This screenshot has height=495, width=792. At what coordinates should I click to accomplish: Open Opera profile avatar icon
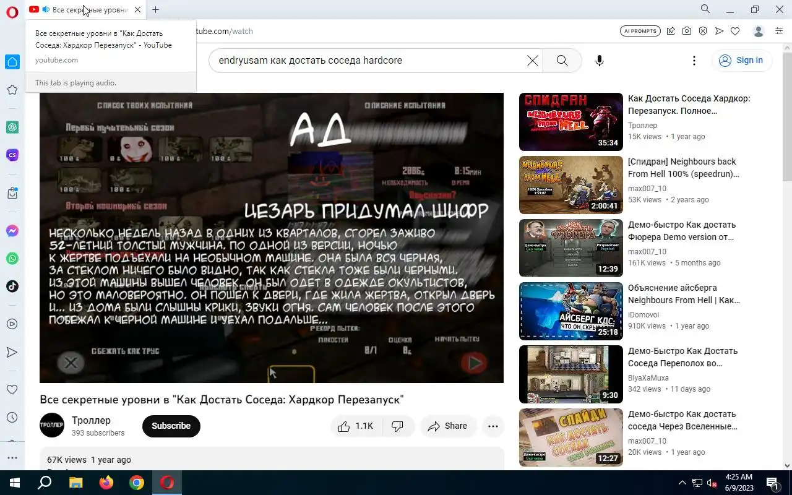click(759, 31)
